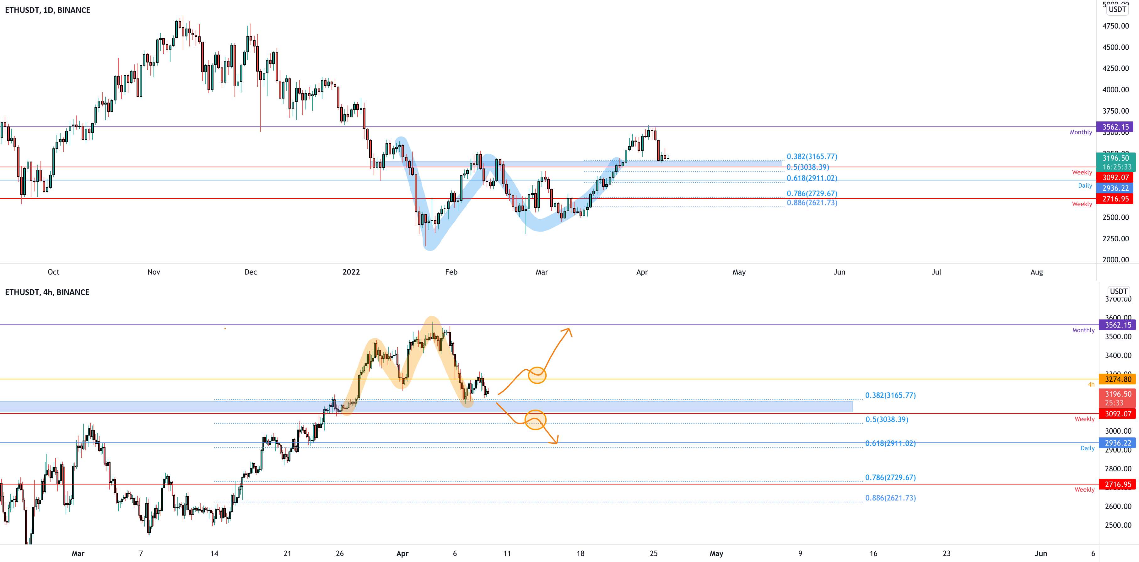Click the 3092.07 Weekly price tag on daily chart
Screen dimensions: 1139x562
(x=1115, y=178)
